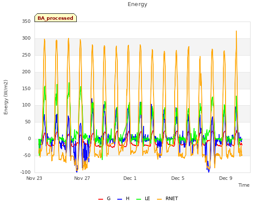Click the Nov 27 x-axis tick label
The image size is (276, 207).
click(82, 178)
